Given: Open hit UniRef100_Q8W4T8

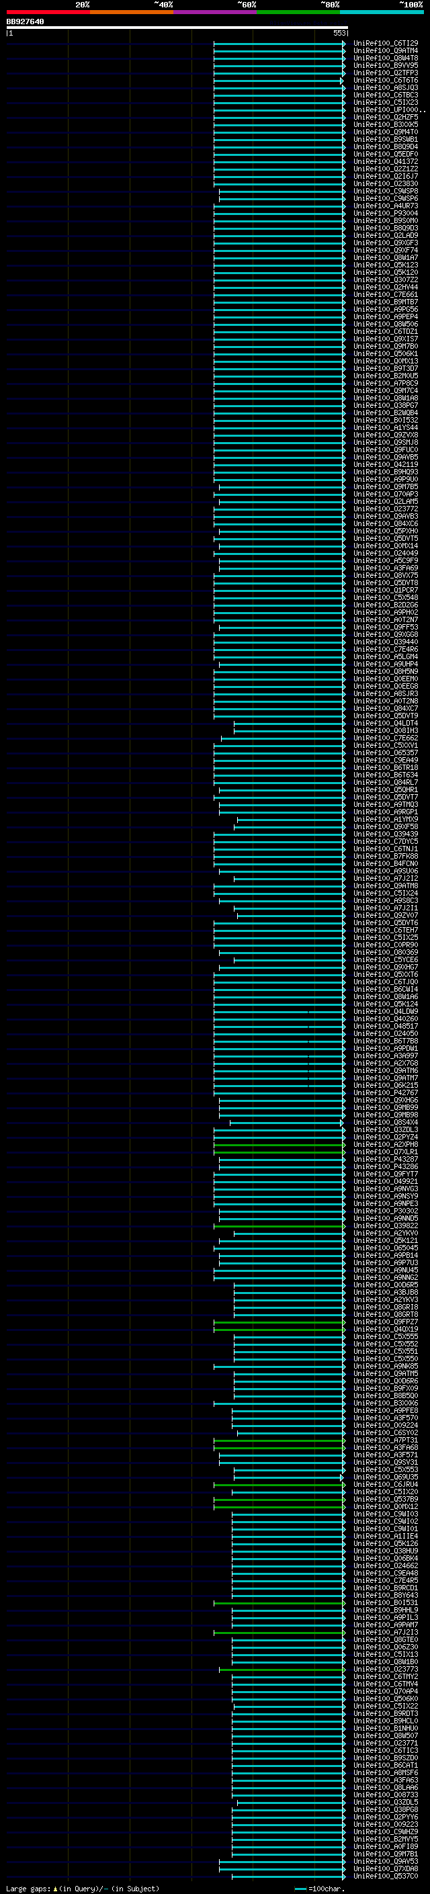Looking at the screenshot, I should (x=385, y=59).
